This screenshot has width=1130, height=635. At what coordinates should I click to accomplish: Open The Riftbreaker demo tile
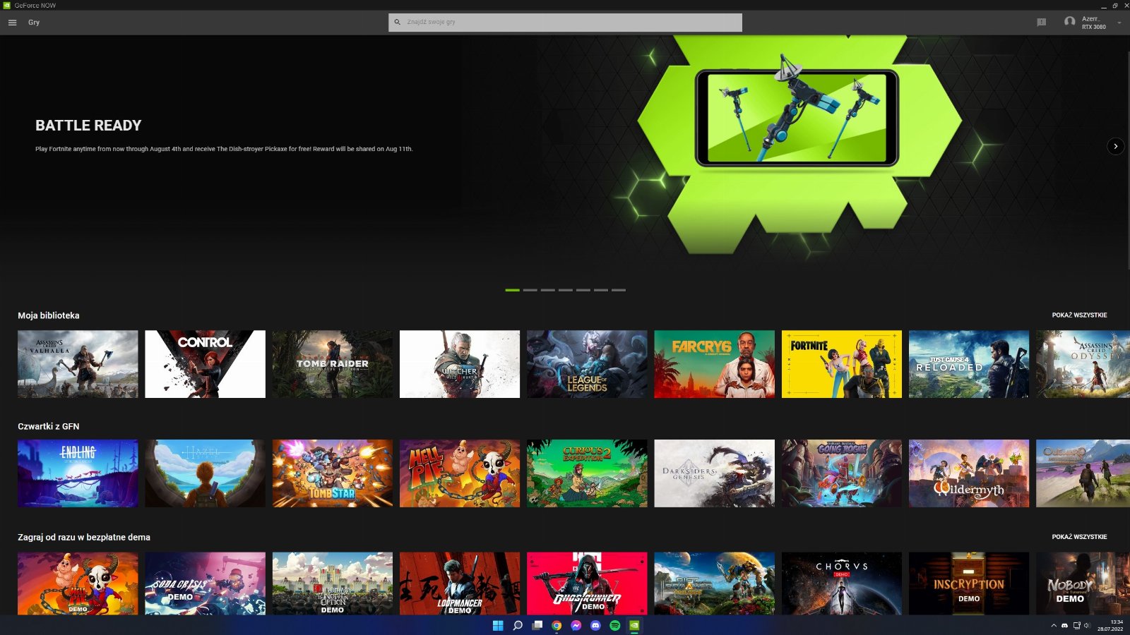coord(714,583)
